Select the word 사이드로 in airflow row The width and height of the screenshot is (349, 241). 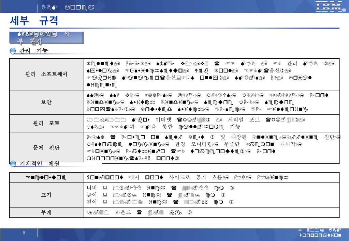[x=179, y=177]
